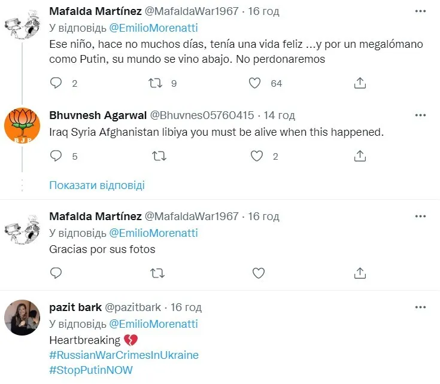This screenshot has width=440, height=384.
Task: Open the #RussianWarCrimesInUkraine hashtag
Action: click(123, 355)
